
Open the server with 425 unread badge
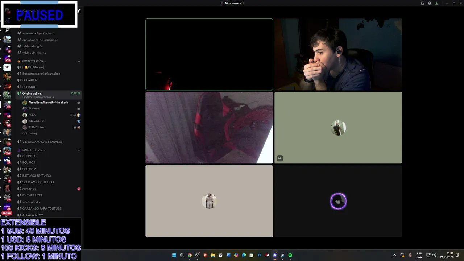pyautogui.click(x=7, y=58)
